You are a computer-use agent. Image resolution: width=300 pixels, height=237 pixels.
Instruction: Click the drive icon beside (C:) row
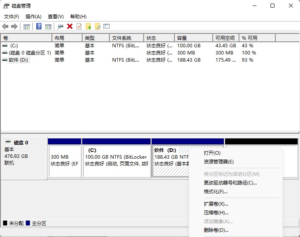5,46
